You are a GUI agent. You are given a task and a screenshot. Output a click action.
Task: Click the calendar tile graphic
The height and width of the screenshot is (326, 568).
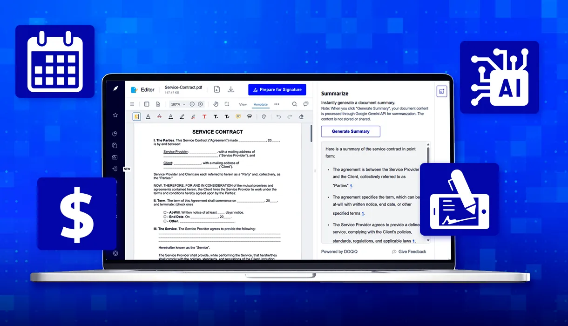(x=55, y=61)
